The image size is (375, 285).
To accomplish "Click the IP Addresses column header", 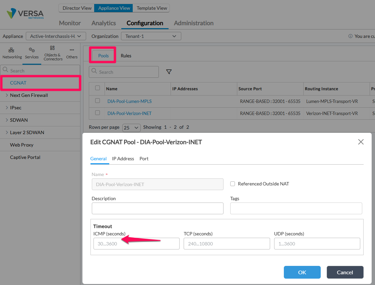I will tap(204, 89).
